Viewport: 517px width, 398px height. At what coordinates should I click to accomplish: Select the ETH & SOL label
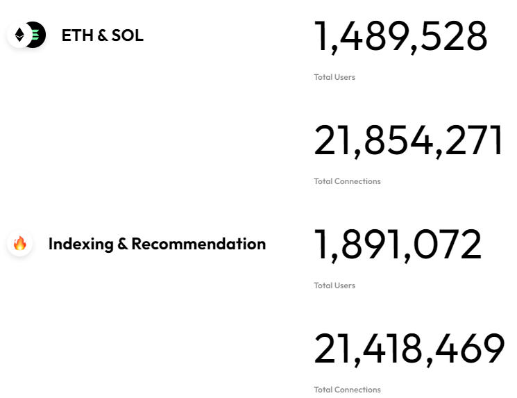[102, 35]
